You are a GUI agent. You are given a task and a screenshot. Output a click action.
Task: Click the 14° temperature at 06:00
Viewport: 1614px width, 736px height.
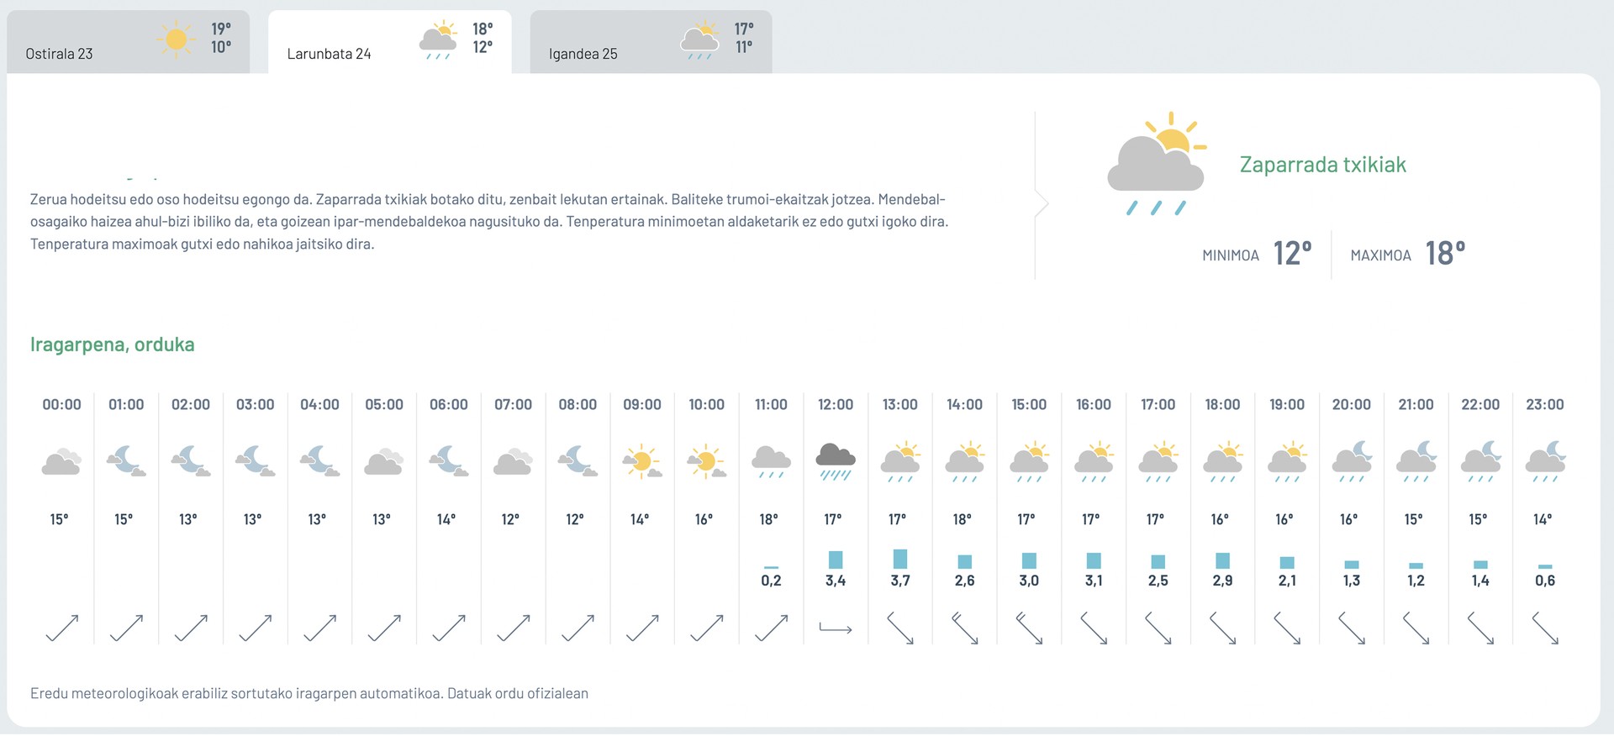click(x=446, y=520)
